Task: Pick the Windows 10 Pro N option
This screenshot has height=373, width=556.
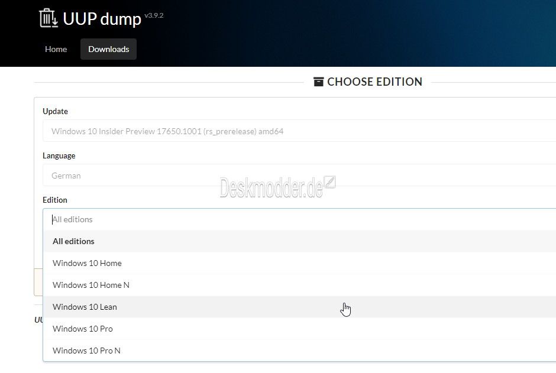Action: [299, 351]
